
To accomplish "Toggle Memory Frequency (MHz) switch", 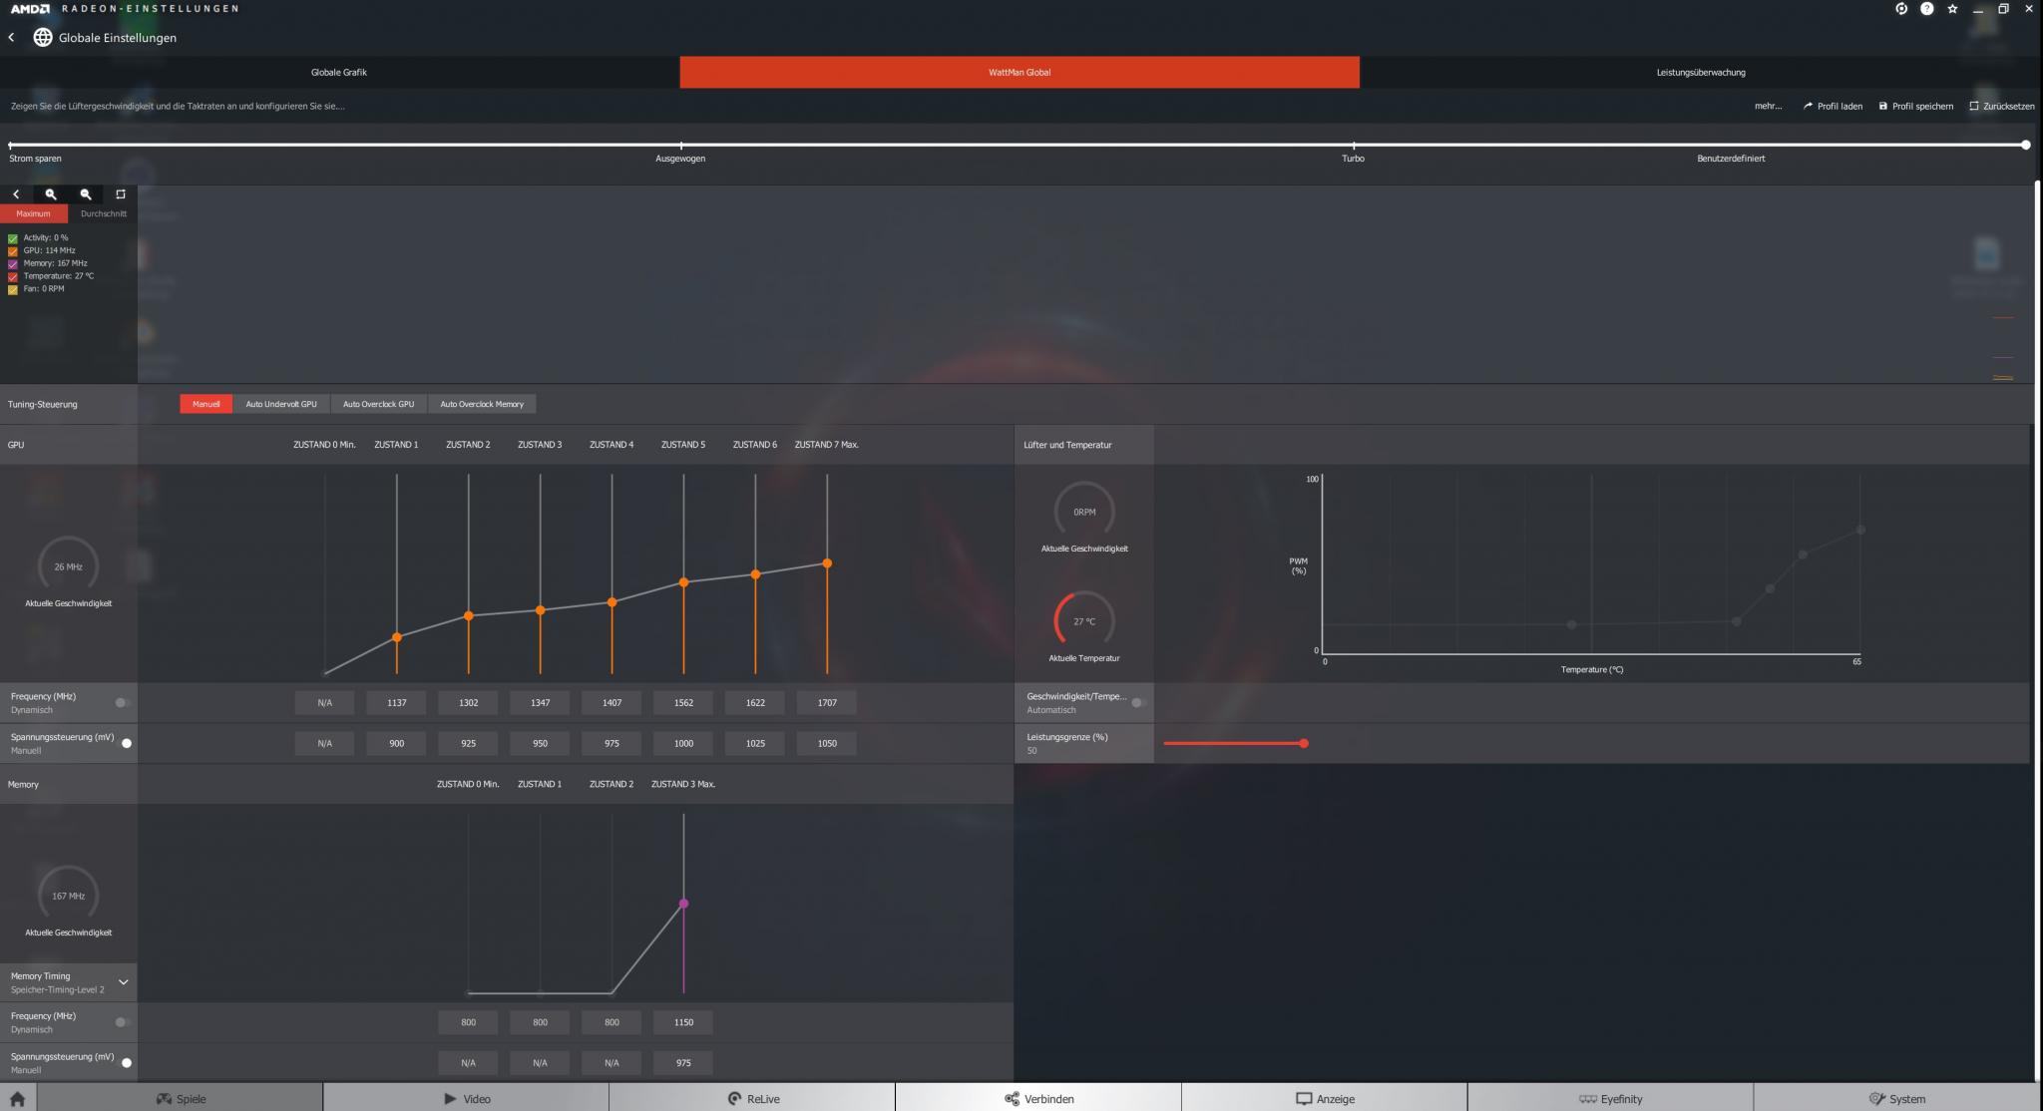I will point(122,1022).
